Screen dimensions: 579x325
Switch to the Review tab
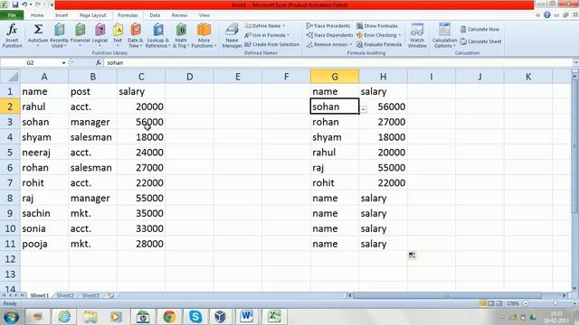[x=179, y=15]
